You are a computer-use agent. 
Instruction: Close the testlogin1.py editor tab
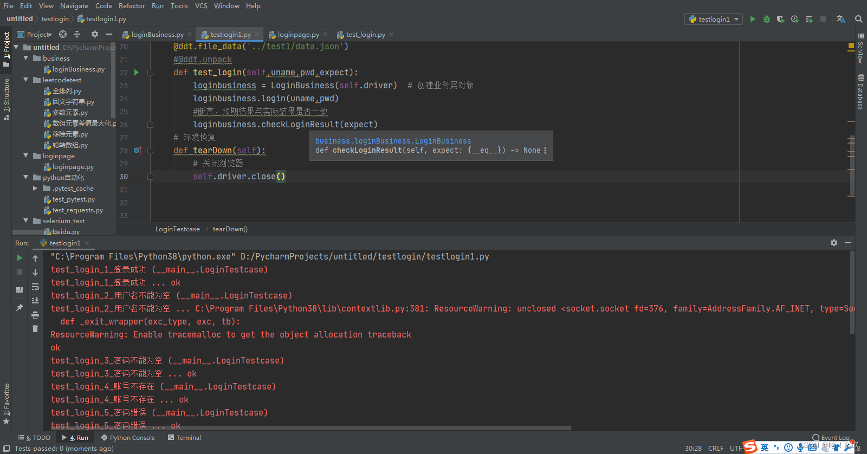(x=257, y=34)
